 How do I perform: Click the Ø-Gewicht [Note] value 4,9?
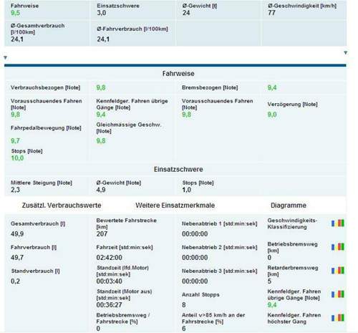click(x=101, y=190)
